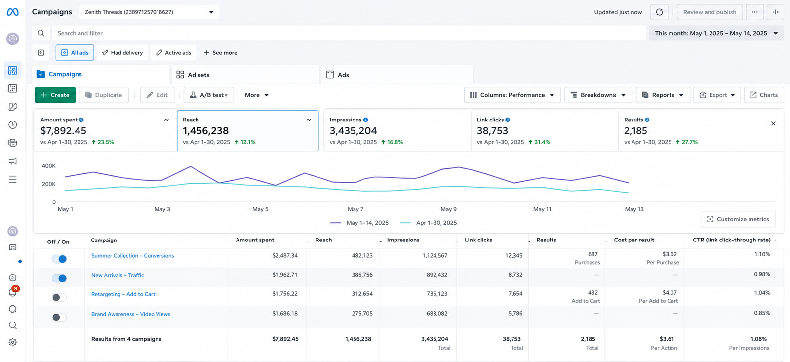
Task: Start an A/B test
Action: pyautogui.click(x=209, y=95)
